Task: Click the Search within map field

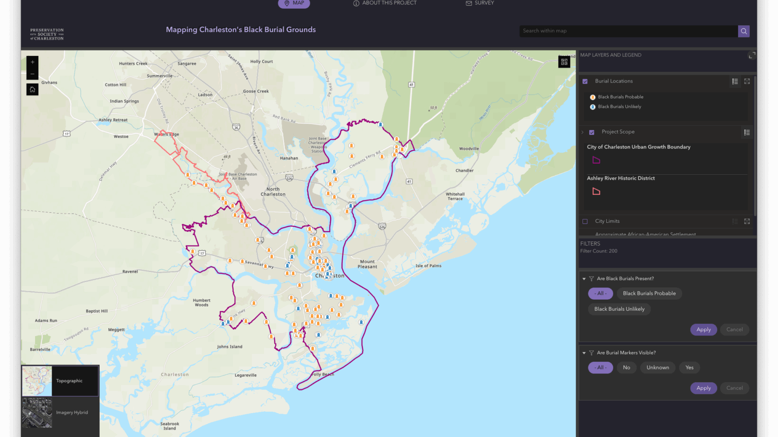Action: tap(628, 31)
